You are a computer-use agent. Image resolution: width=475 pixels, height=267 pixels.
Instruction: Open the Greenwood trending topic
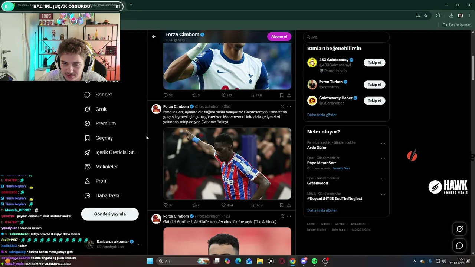coord(318,183)
